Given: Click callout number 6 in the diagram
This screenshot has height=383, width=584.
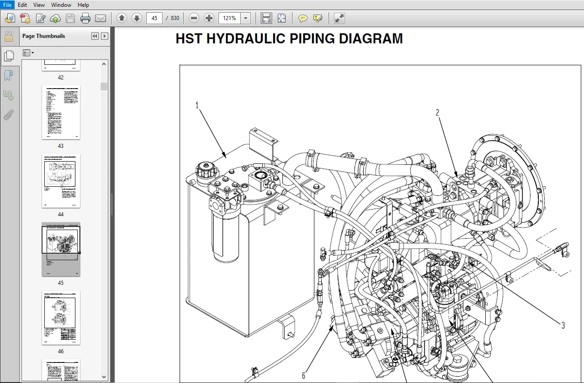Looking at the screenshot, I should (303, 376).
